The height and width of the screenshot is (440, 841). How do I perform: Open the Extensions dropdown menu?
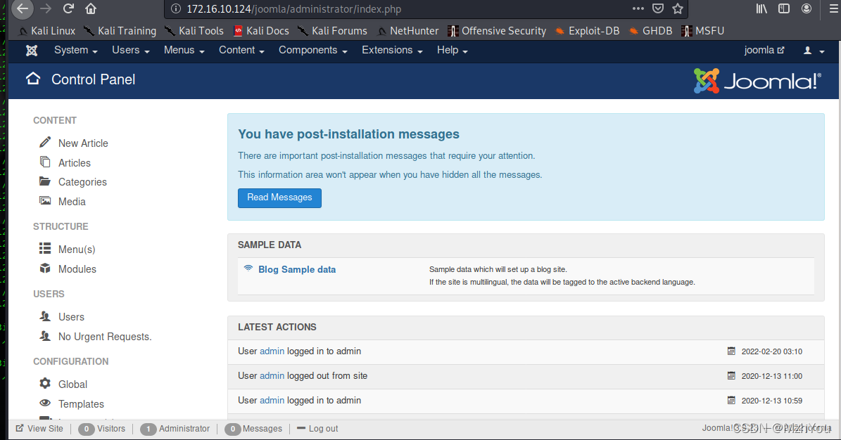pyautogui.click(x=392, y=51)
